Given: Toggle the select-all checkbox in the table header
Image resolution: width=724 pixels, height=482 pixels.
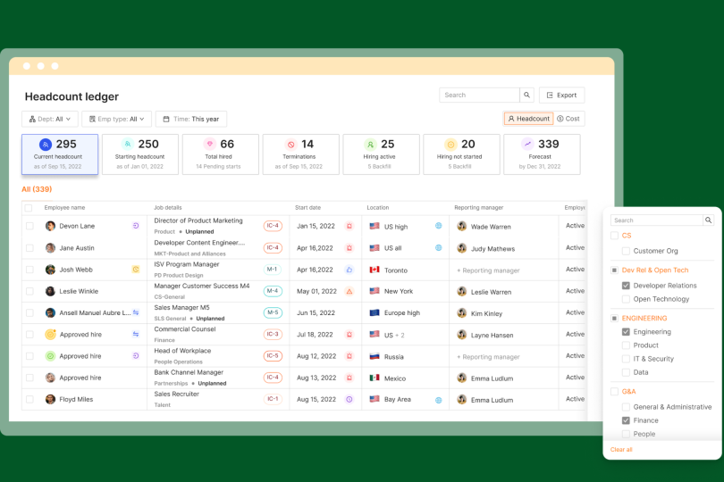Looking at the screenshot, I should (29, 208).
